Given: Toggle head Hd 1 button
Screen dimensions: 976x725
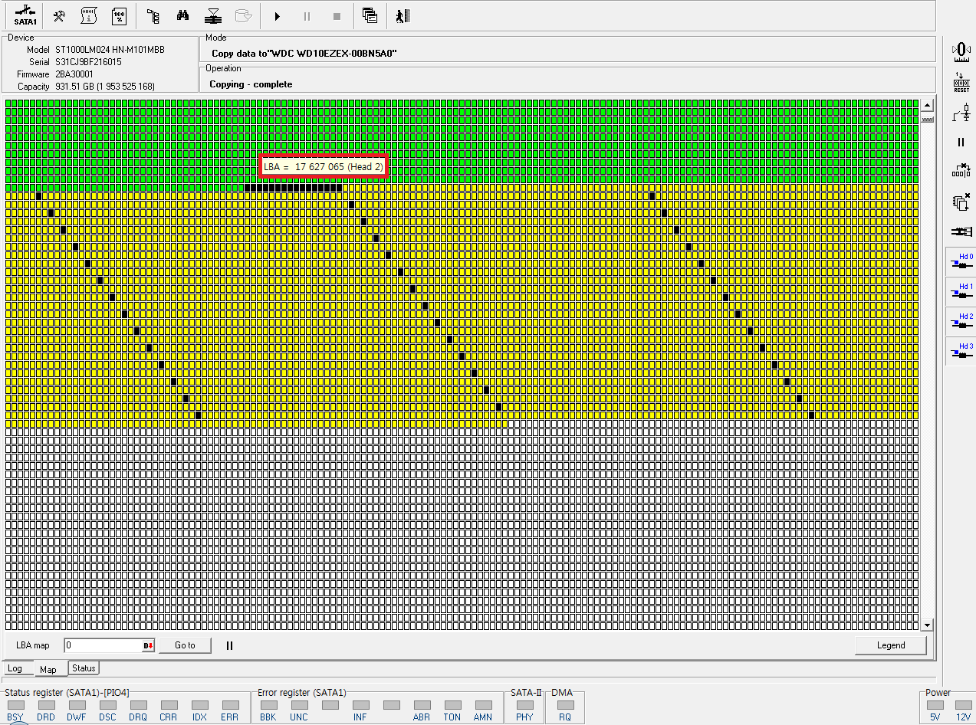Looking at the screenshot, I should tap(961, 292).
